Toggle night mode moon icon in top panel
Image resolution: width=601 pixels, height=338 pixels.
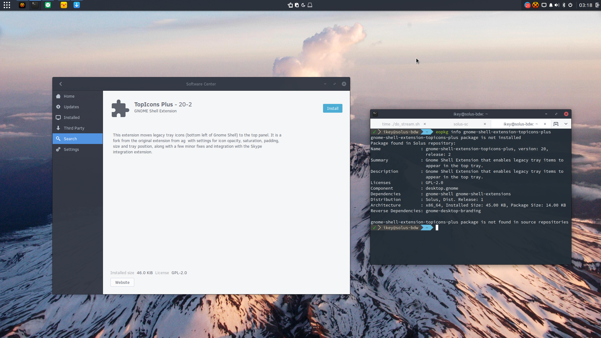[303, 5]
